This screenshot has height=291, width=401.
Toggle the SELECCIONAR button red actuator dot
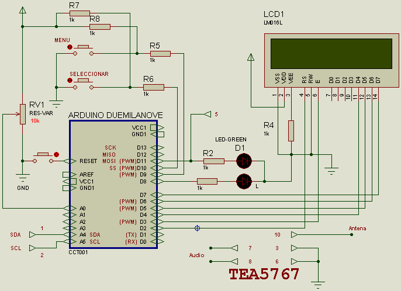[70, 81]
